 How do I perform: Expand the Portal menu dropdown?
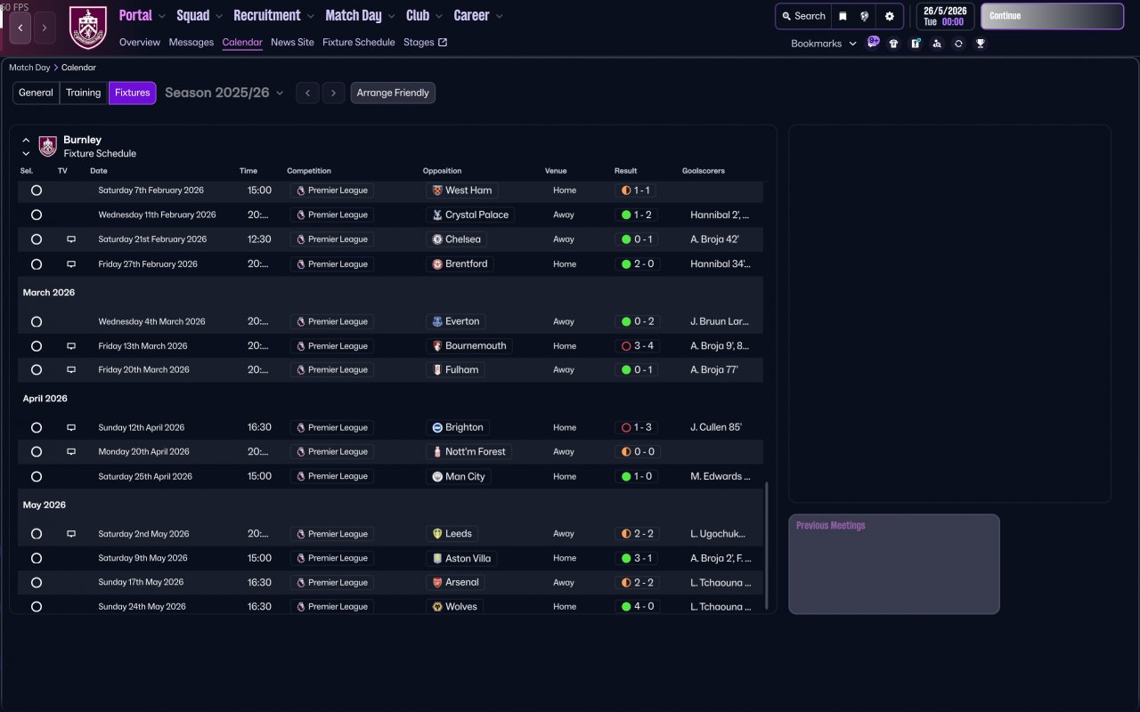click(x=162, y=16)
